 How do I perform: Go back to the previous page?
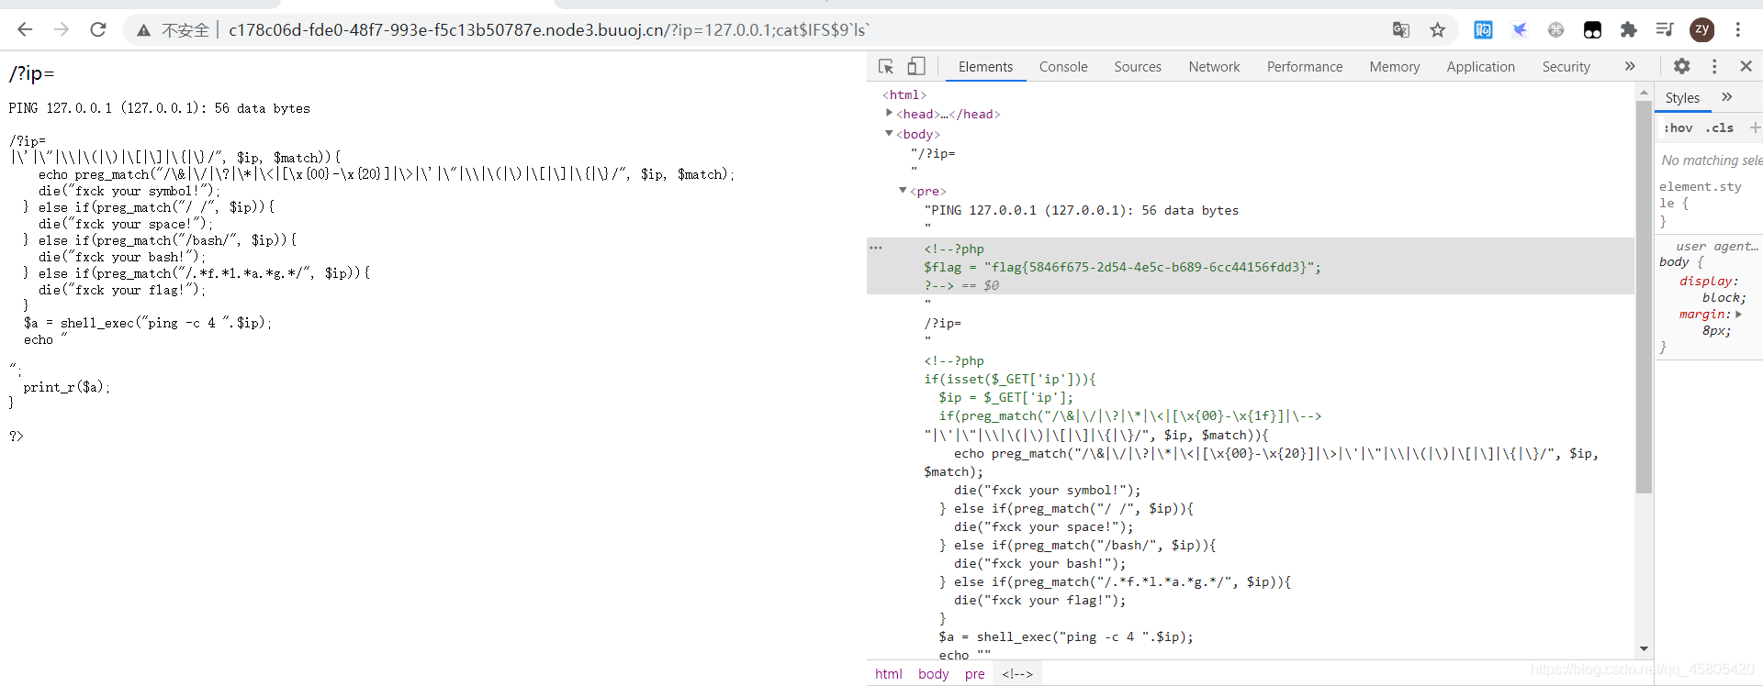tap(25, 29)
